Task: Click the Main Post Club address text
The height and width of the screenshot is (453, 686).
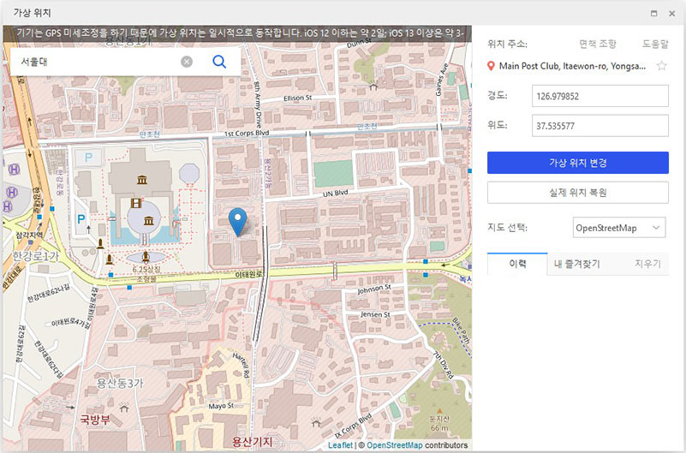Action: pyautogui.click(x=572, y=66)
